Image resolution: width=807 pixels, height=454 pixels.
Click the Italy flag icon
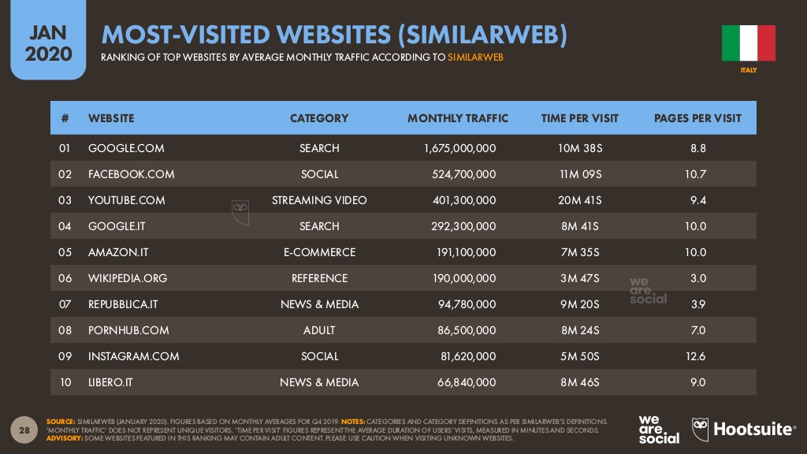[x=749, y=43]
